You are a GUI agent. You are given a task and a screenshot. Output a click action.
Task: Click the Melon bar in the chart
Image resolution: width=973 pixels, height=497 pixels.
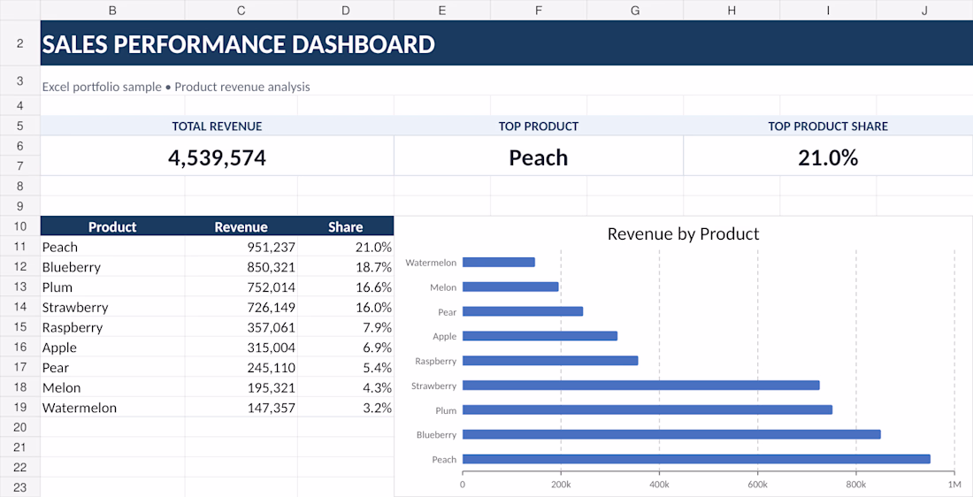click(x=510, y=287)
